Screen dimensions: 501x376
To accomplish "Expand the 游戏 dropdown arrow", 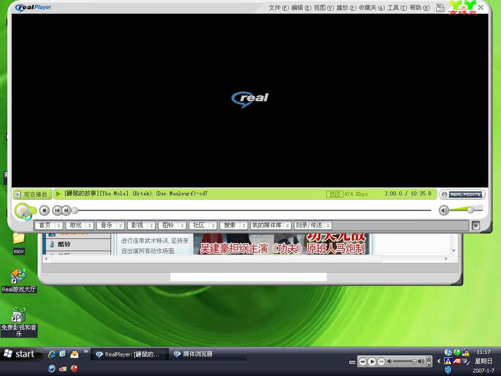I will click(x=90, y=225).
